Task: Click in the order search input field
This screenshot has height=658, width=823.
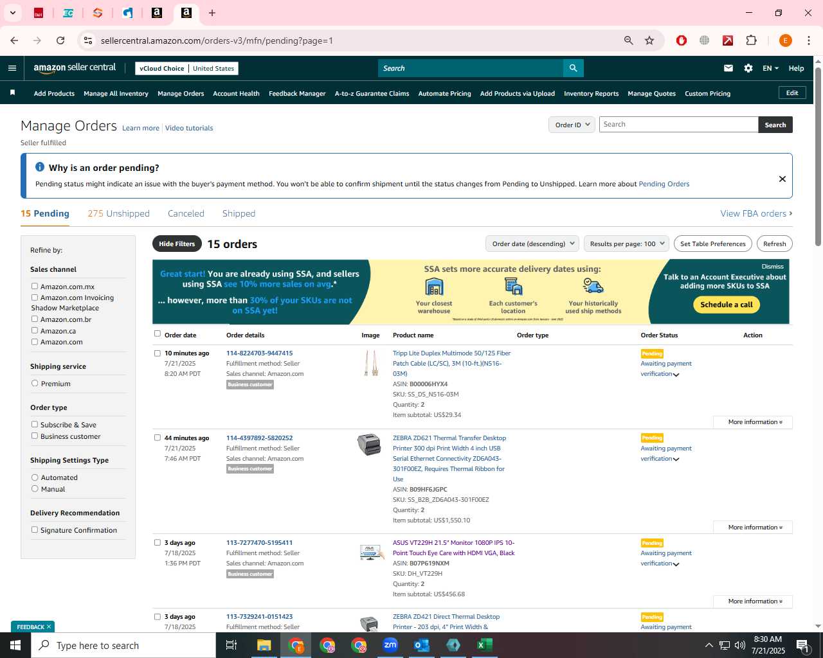Action: [x=678, y=125]
